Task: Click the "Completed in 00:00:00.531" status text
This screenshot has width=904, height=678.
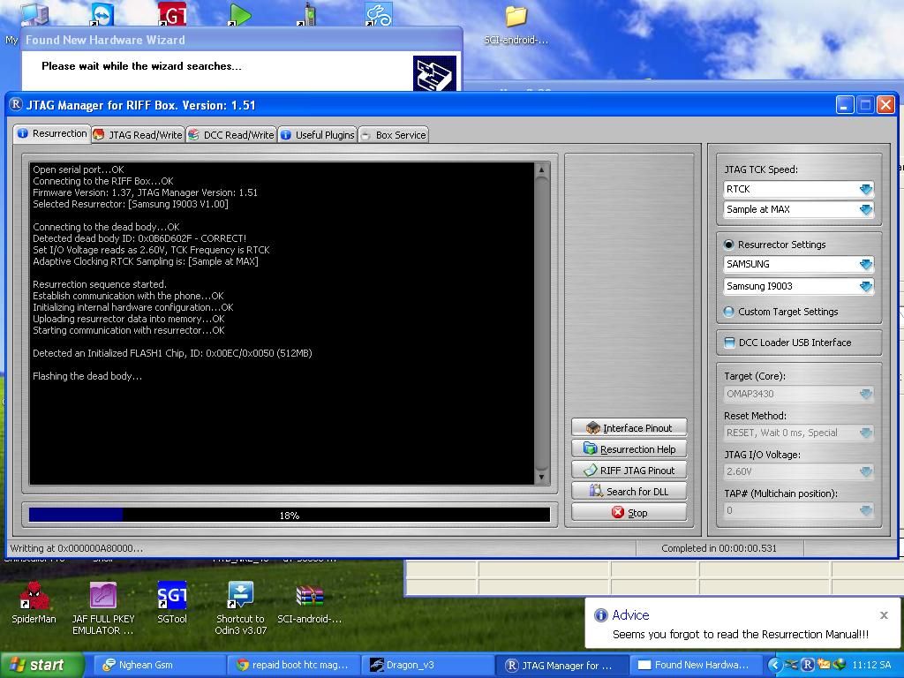Action: point(719,548)
